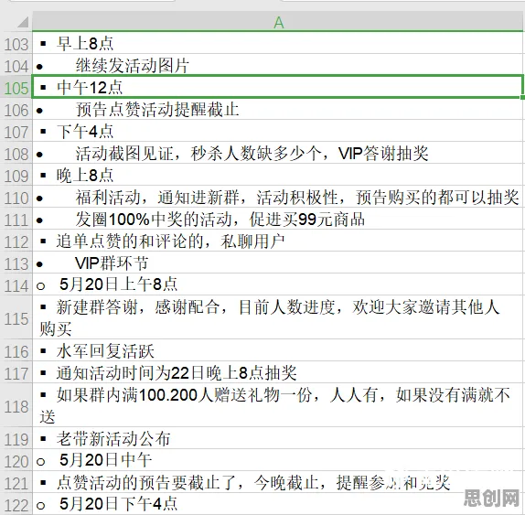The image size is (525, 515).
Task: Click cell starting with 追单点赞的和评论的
Action: tap(277, 241)
